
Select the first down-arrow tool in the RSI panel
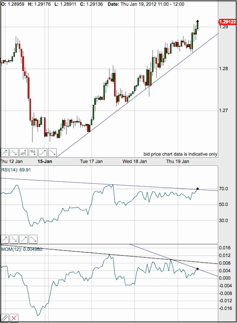[x=14, y=239]
